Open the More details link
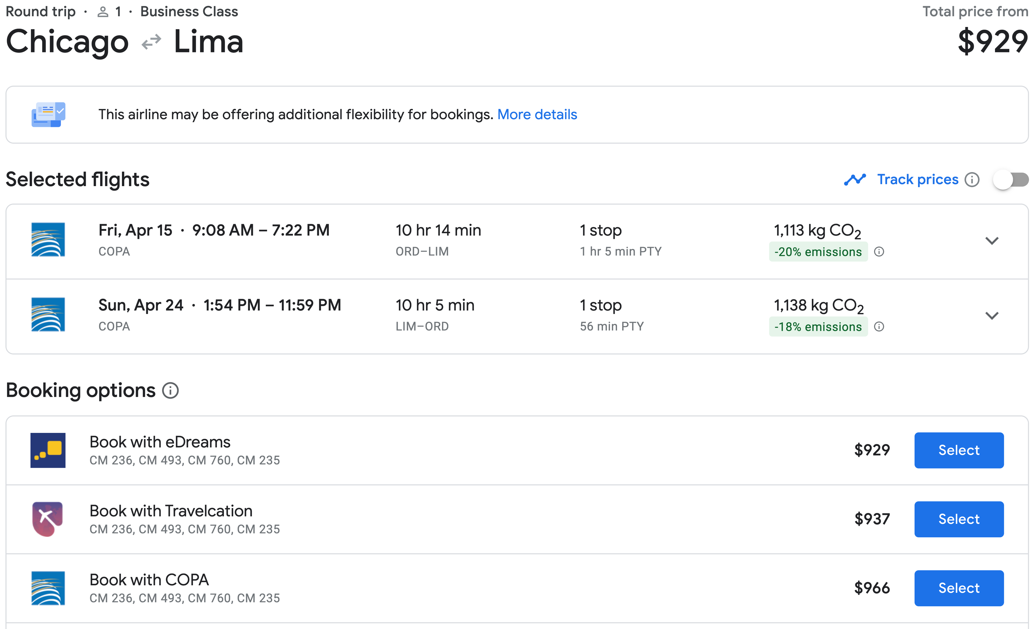Screen dimensions: 1036x629 pyautogui.click(x=537, y=114)
